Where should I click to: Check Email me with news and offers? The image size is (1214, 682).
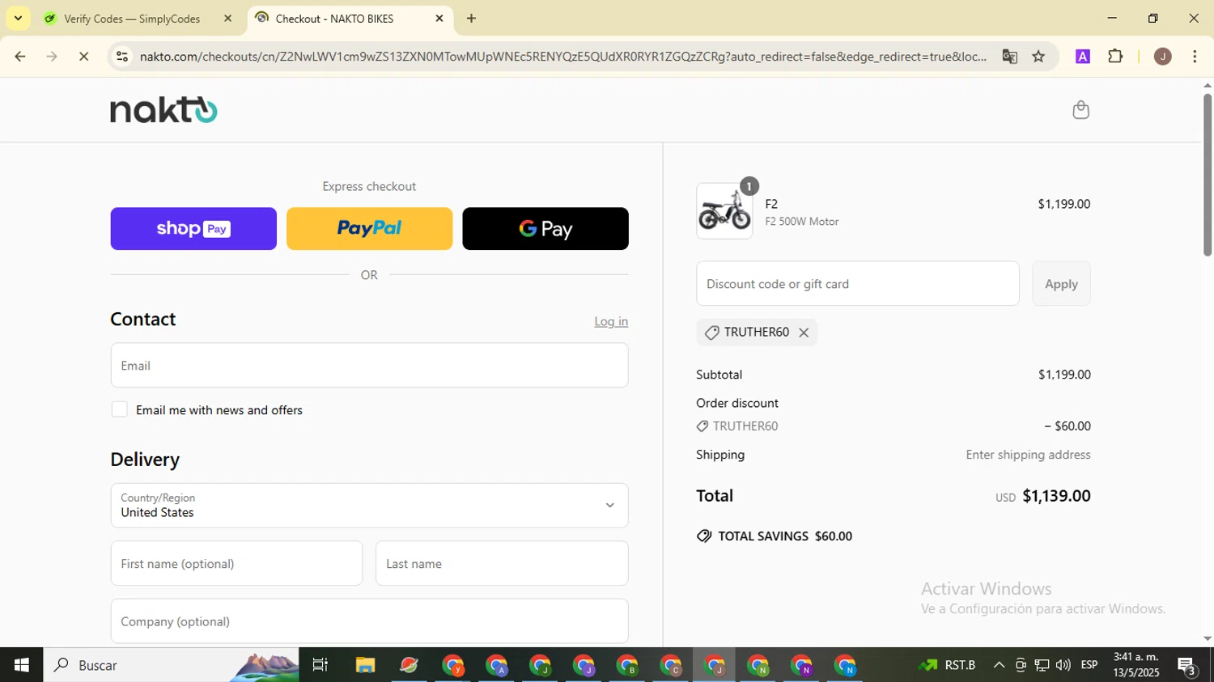(x=120, y=409)
